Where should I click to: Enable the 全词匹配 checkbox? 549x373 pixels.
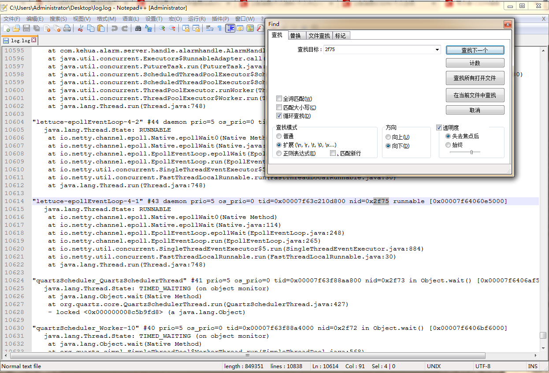point(279,99)
